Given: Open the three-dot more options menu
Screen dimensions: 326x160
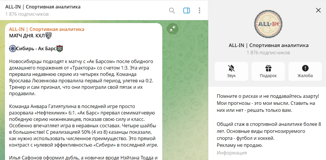Looking at the screenshot, I should [x=199, y=11].
